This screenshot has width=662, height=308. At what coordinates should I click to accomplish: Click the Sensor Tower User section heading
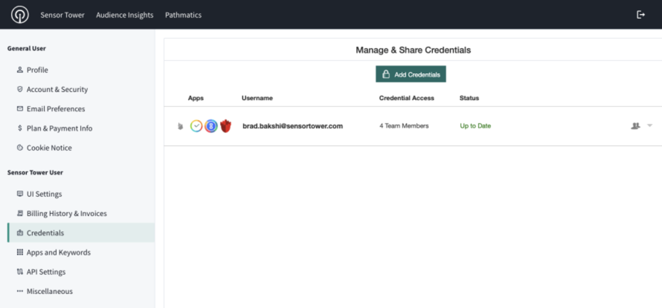[x=35, y=172]
